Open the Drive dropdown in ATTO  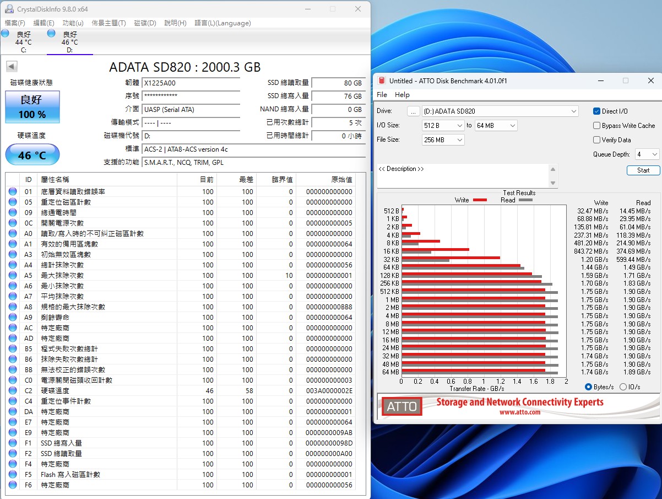tap(500, 111)
